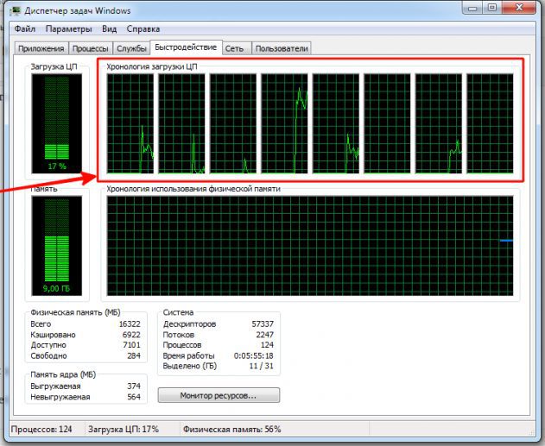Open the Справка menu
The height and width of the screenshot is (446, 545).
tap(143, 28)
